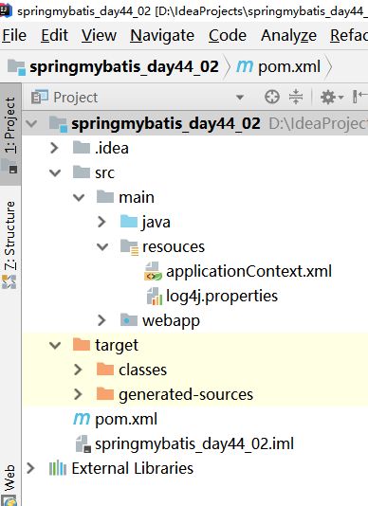Select applicationContext.xml in the tree
Viewport: 368px width, 506px height.
(248, 271)
